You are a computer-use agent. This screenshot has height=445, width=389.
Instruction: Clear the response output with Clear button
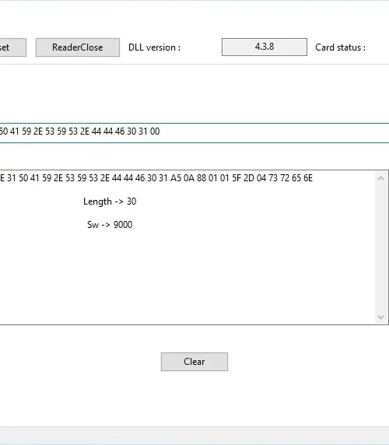(x=194, y=362)
